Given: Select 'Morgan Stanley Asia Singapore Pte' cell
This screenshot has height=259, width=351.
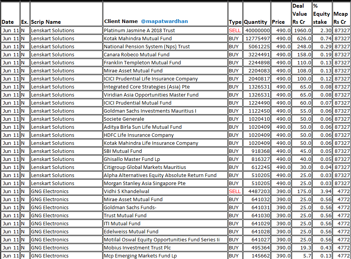Looking at the screenshot, I should 165,184.
